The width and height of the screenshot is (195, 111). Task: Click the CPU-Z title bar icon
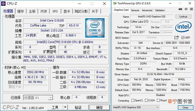3,4
